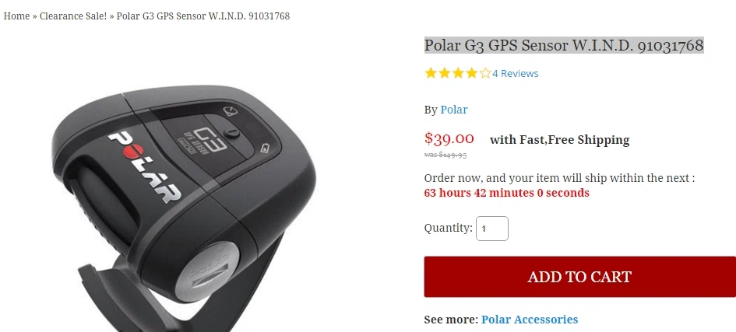Screen dimensions: 736x332
Task: Open the Clearance Sale! breadcrumb
Action: 73,16
